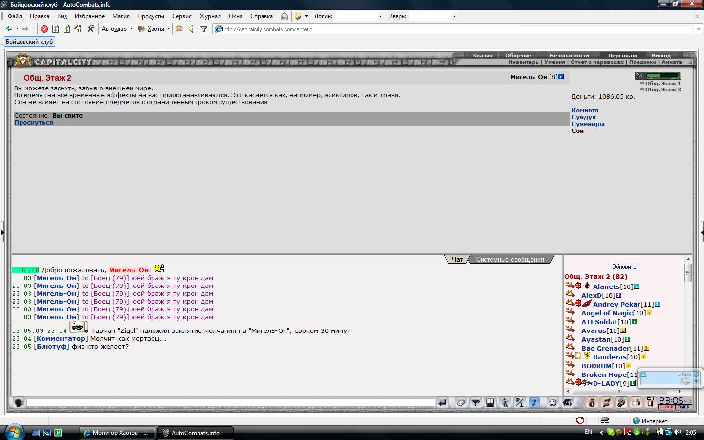The width and height of the screenshot is (704, 440).
Task: Go to Общ. Этаж 3
Action: (x=662, y=89)
